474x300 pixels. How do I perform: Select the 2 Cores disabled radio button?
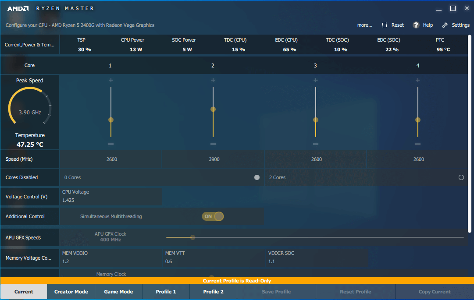pos(461,177)
